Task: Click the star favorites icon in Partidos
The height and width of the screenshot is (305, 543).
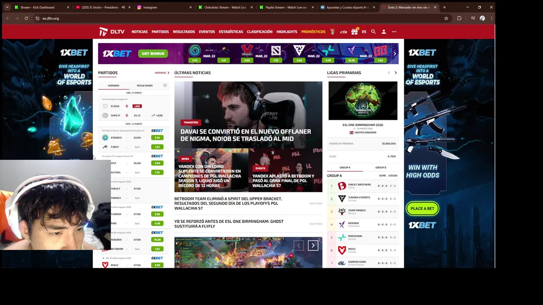Action: [x=165, y=85]
